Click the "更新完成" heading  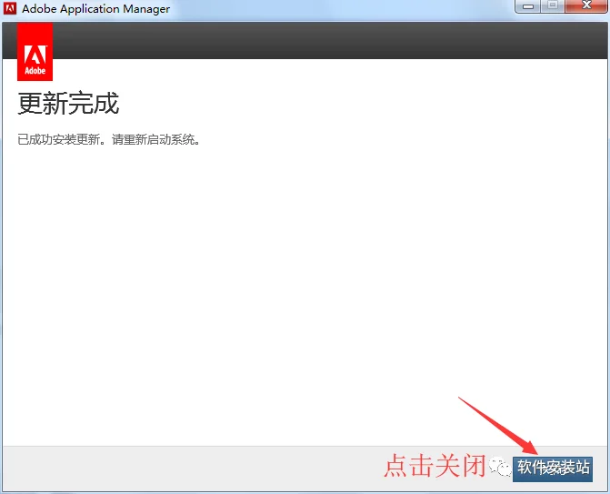point(68,104)
